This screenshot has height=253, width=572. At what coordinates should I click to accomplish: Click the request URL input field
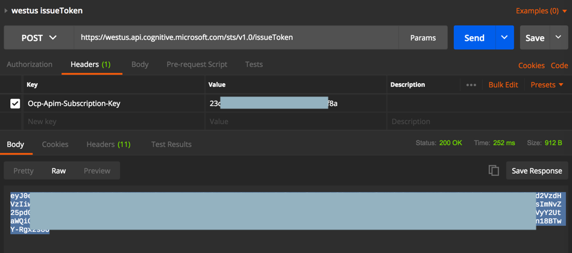235,37
